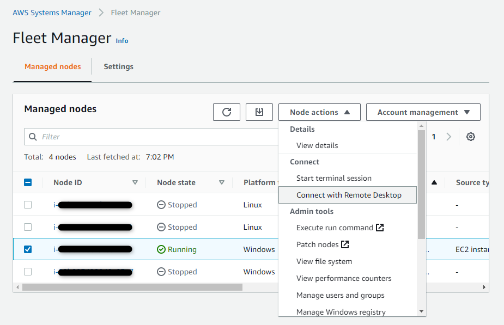Click the Node state column header
504x325 pixels.
pos(176,182)
